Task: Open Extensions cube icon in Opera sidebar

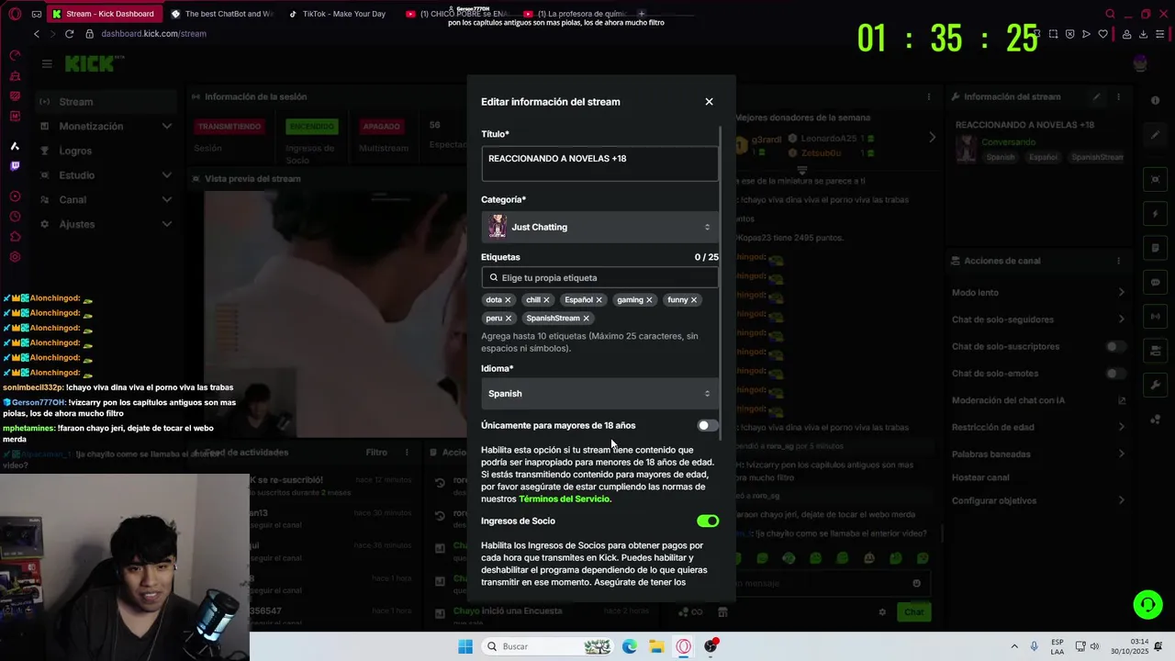Action: (x=15, y=237)
